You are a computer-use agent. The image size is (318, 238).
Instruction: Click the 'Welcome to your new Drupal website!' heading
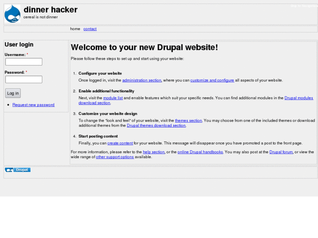click(144, 47)
